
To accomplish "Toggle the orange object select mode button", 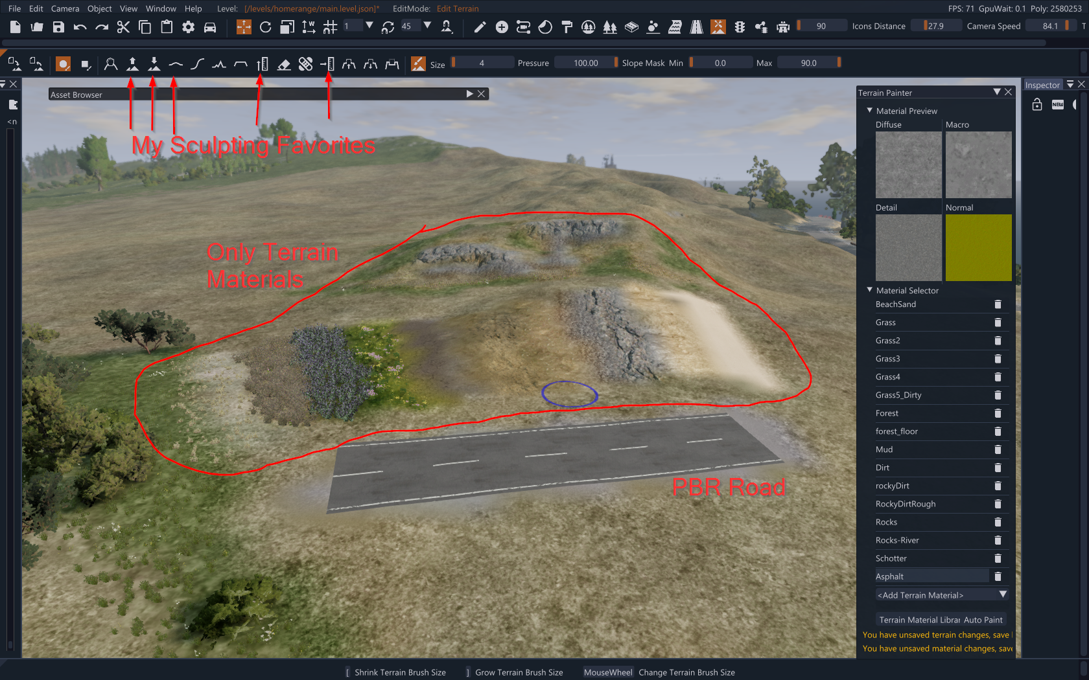I will pos(244,27).
